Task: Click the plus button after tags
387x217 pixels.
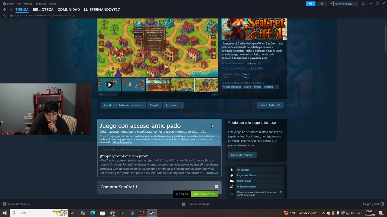Action: click(x=277, y=87)
